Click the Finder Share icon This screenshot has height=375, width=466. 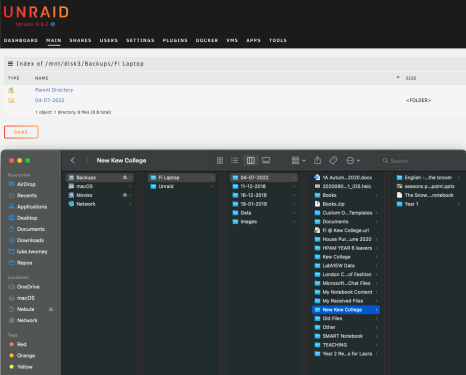pos(317,160)
